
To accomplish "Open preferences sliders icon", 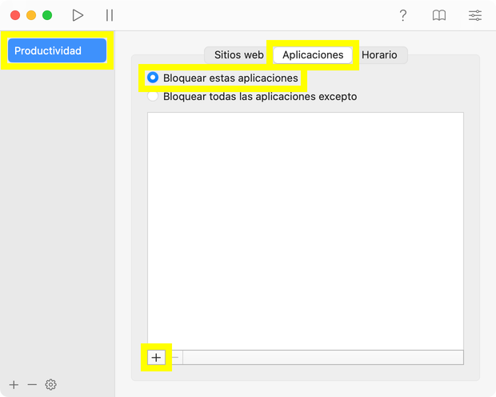I will (x=475, y=15).
